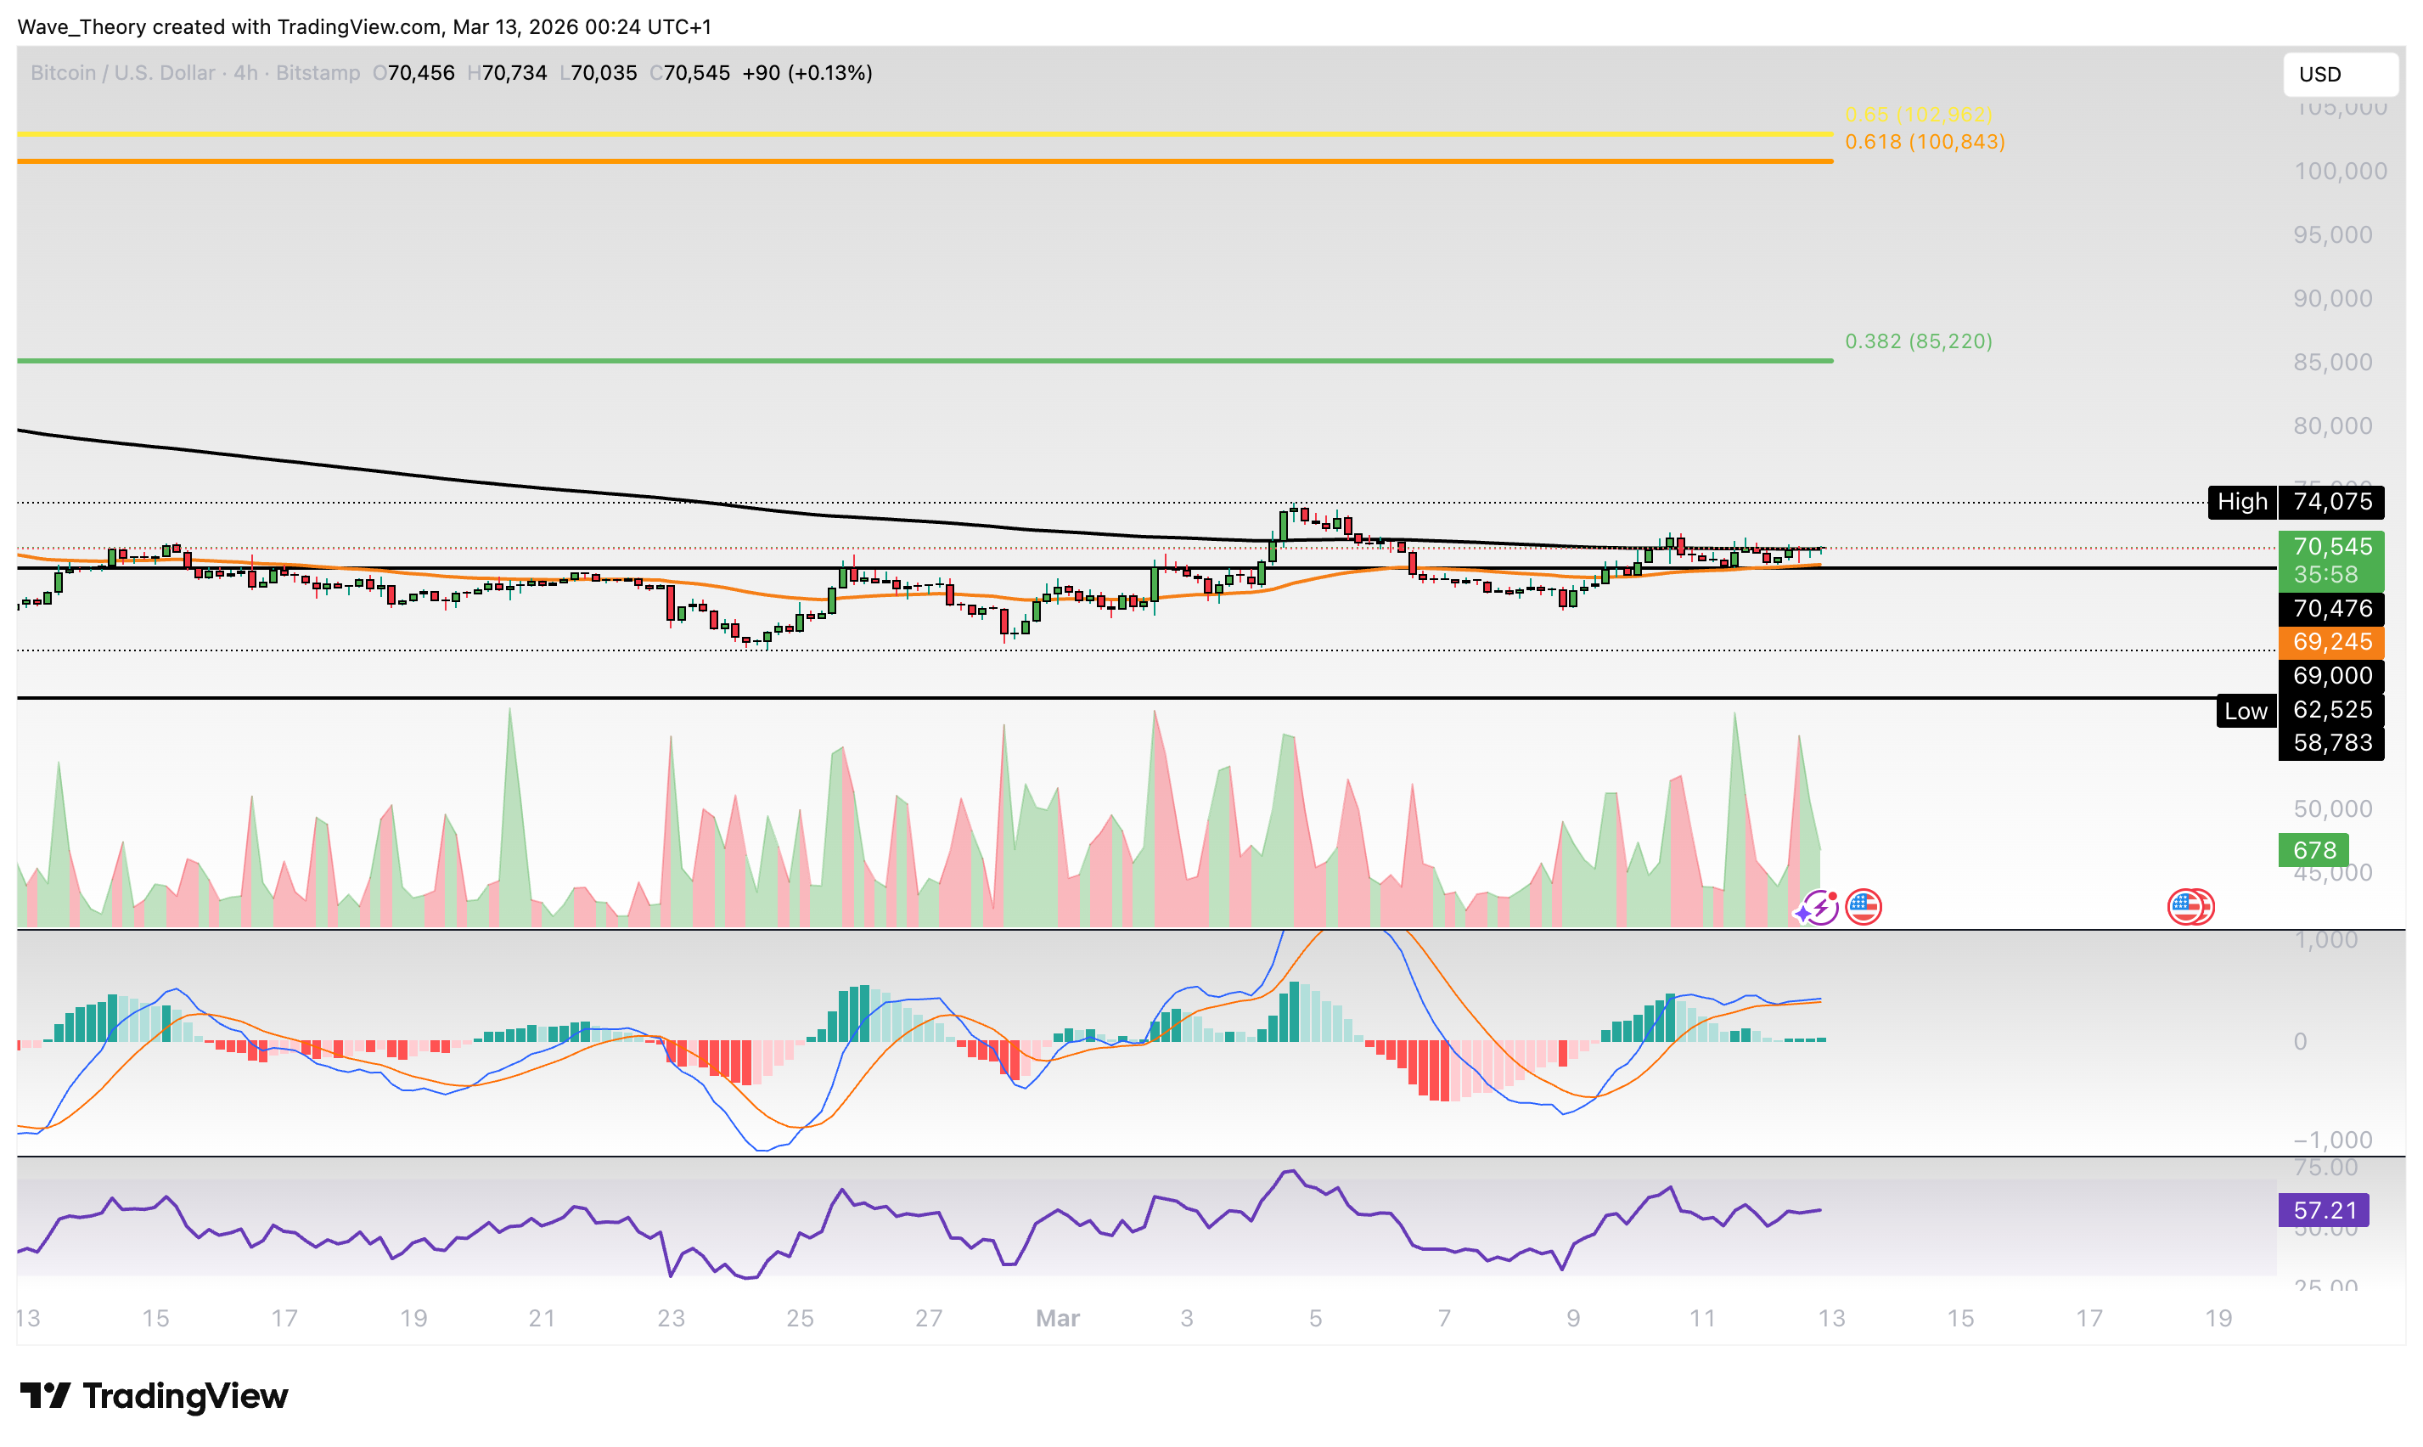Click the orange 69,245 moving average label
This screenshot has height=1447, width=2423.
point(2330,642)
